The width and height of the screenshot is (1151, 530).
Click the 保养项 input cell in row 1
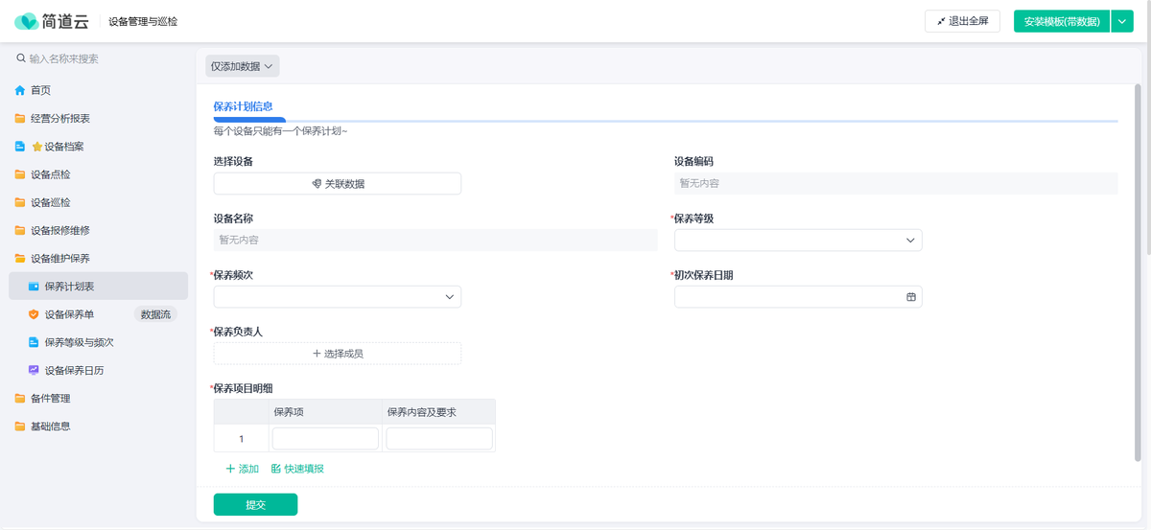click(325, 439)
